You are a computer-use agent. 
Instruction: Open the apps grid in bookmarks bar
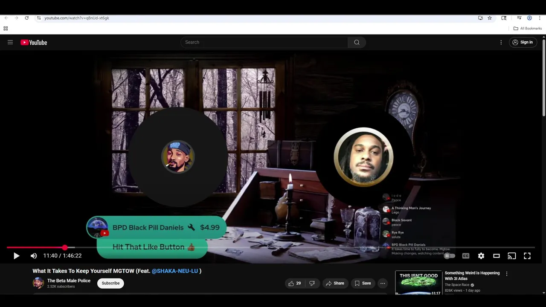click(x=6, y=29)
